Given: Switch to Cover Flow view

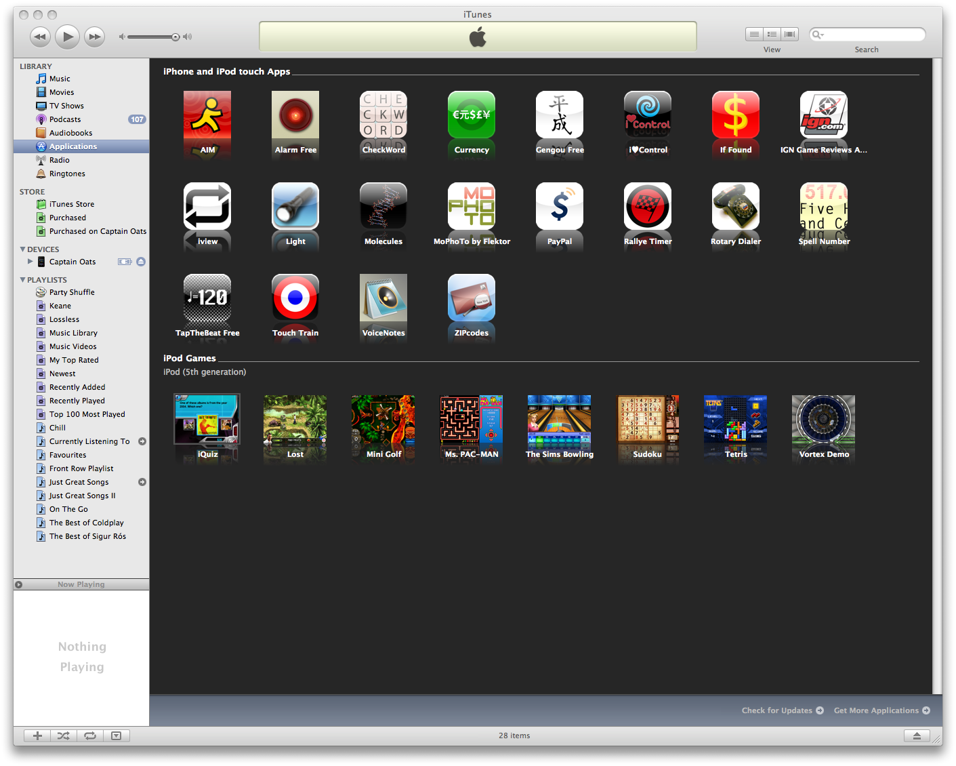Looking at the screenshot, I should tap(789, 34).
